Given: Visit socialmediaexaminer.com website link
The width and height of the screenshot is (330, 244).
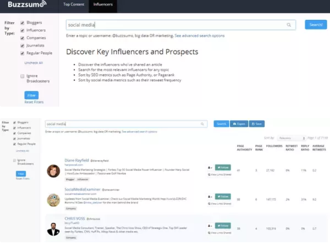Looking at the screenshot, I should pyautogui.click(x=81, y=194).
